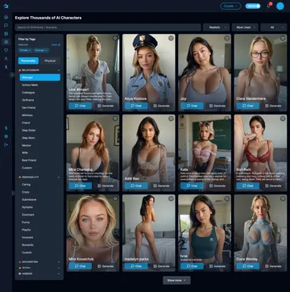Favorite Mira Kovalchuk with the heart icon
Screen dimensions: 290x292
[x=115, y=198]
